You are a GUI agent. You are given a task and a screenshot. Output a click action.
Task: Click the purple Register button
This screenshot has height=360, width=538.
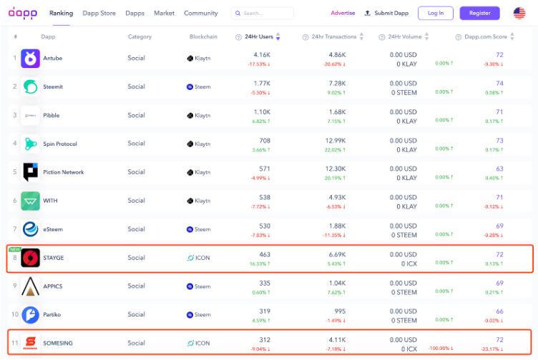pos(479,13)
